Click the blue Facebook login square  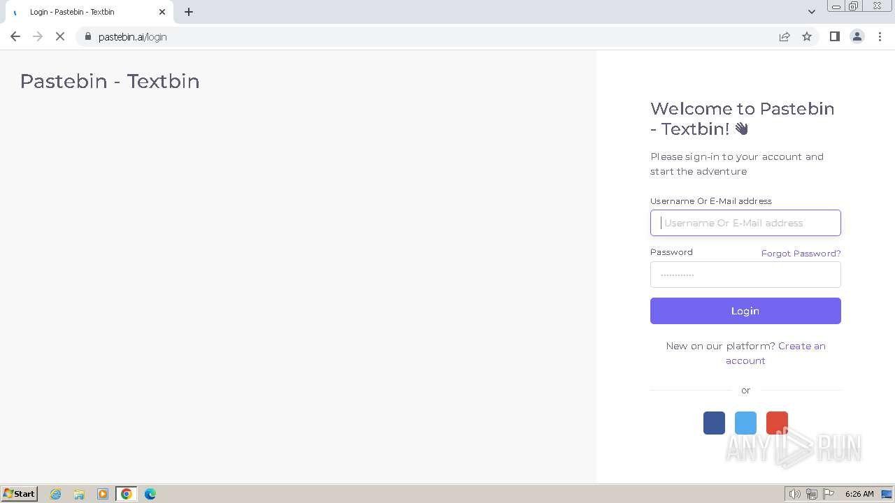coord(714,423)
